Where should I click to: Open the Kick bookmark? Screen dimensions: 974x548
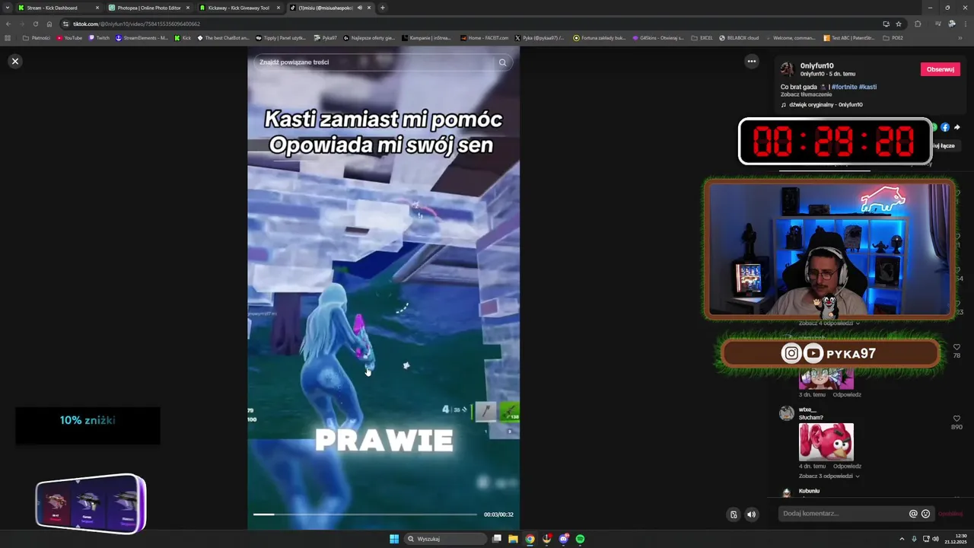pyautogui.click(x=183, y=37)
